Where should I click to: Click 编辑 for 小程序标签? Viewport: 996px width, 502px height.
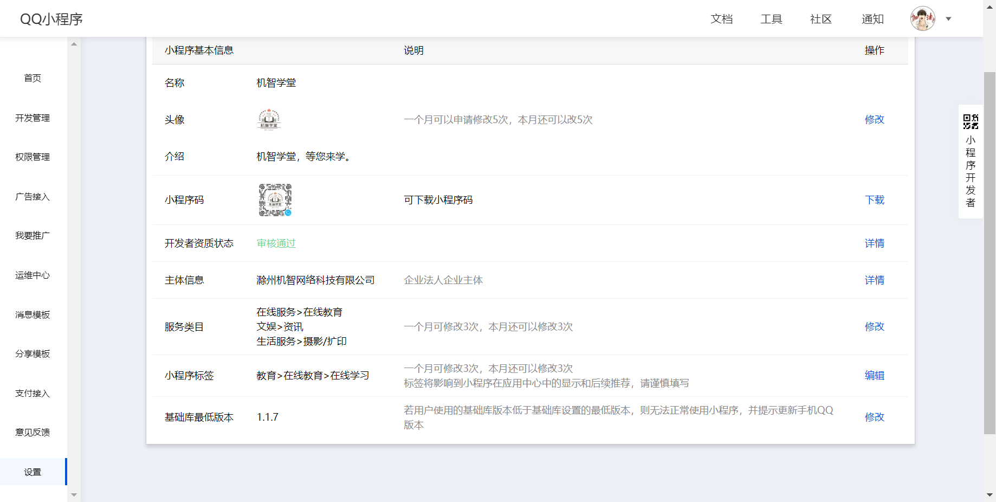pyautogui.click(x=874, y=375)
